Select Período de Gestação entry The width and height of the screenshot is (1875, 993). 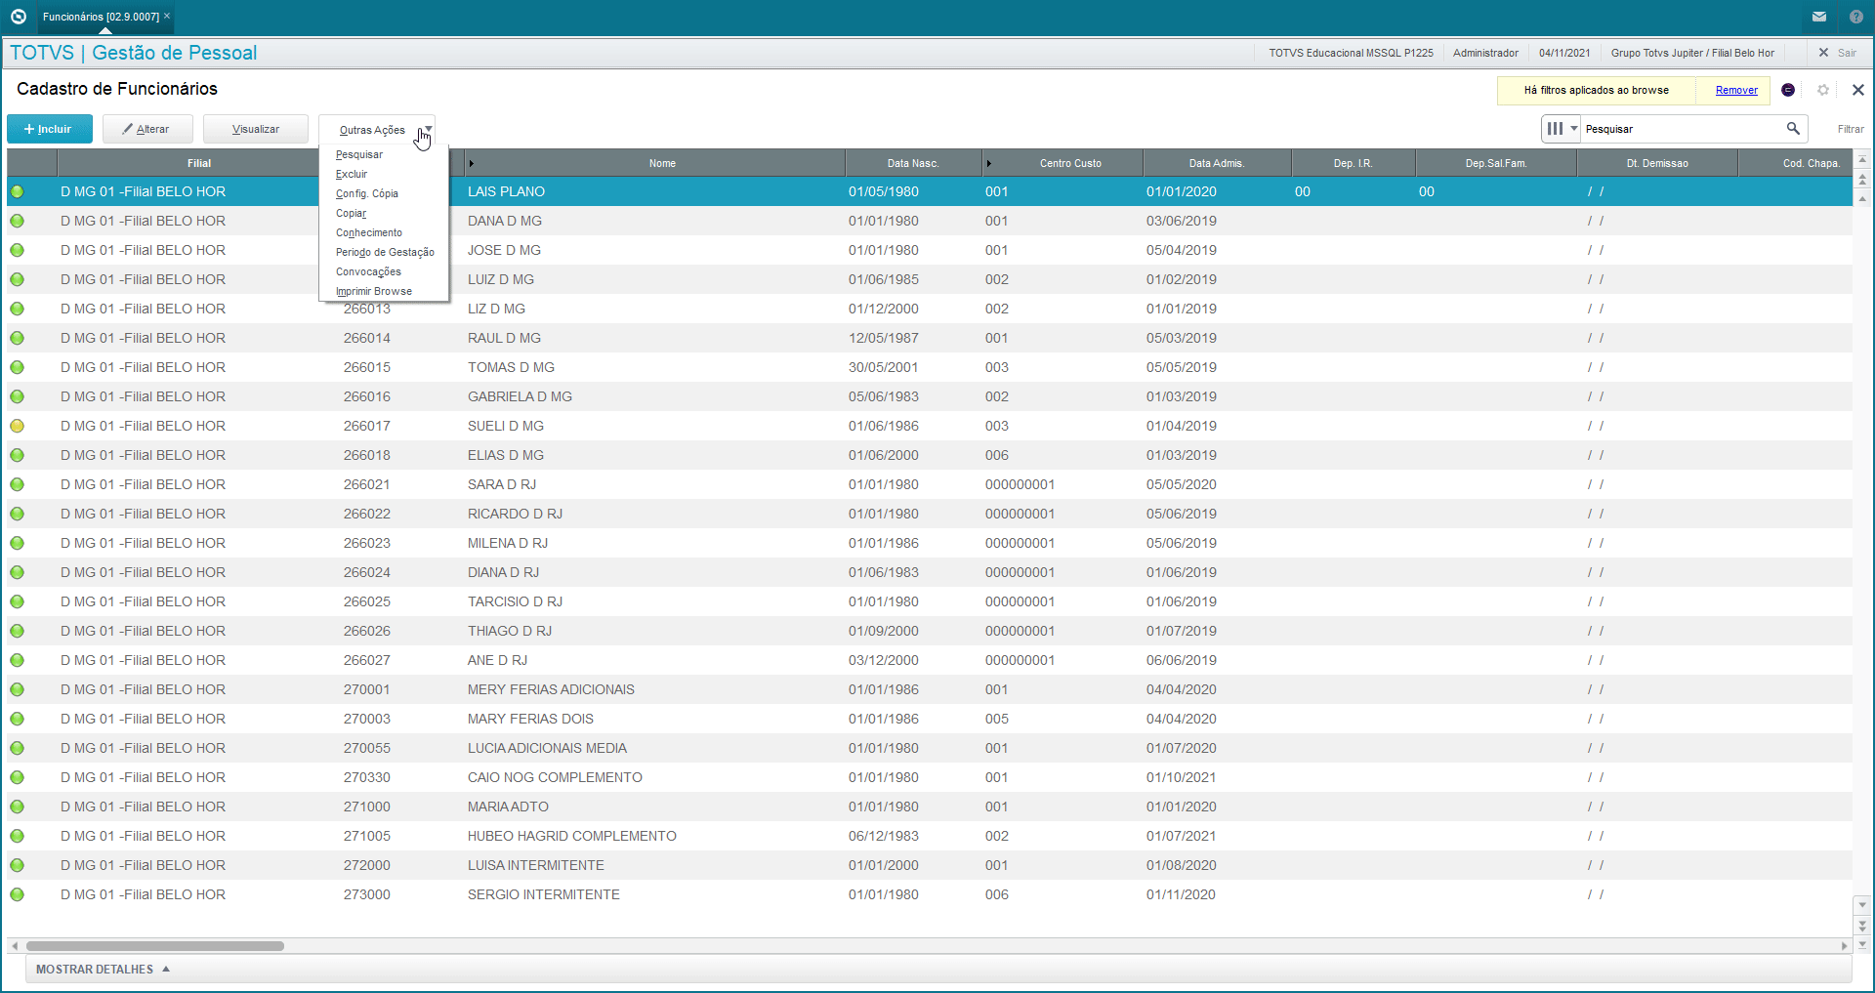click(x=385, y=252)
